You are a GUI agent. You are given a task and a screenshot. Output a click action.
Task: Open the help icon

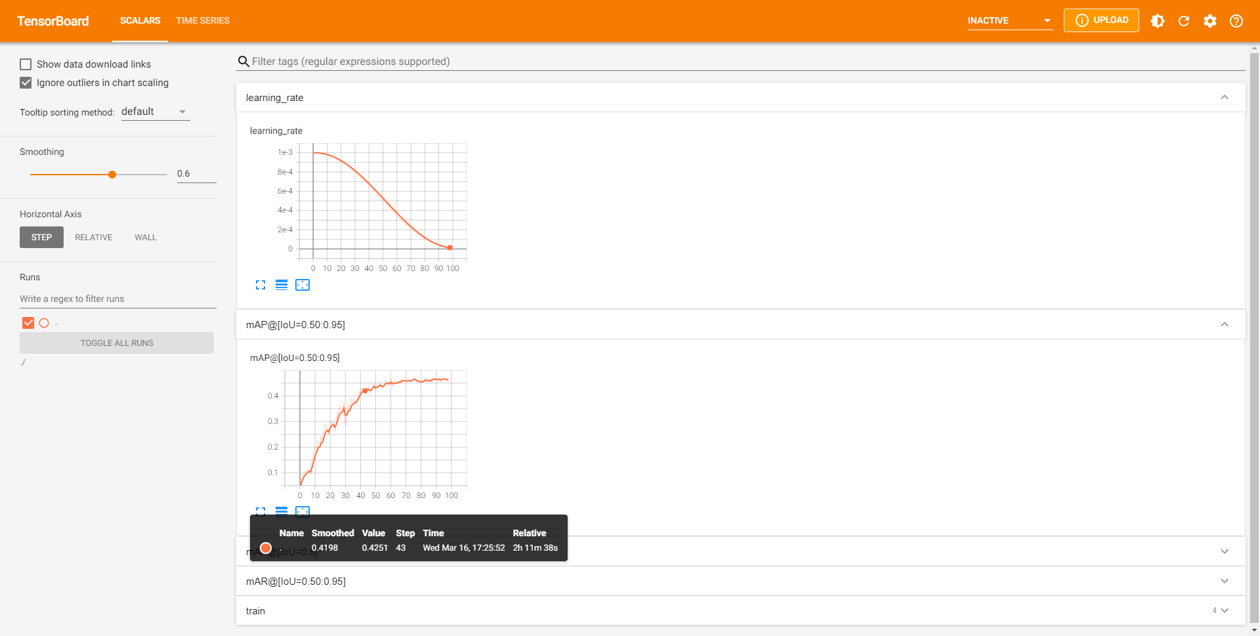1236,20
